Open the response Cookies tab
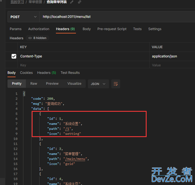The image size is (195, 185). click(x=26, y=73)
